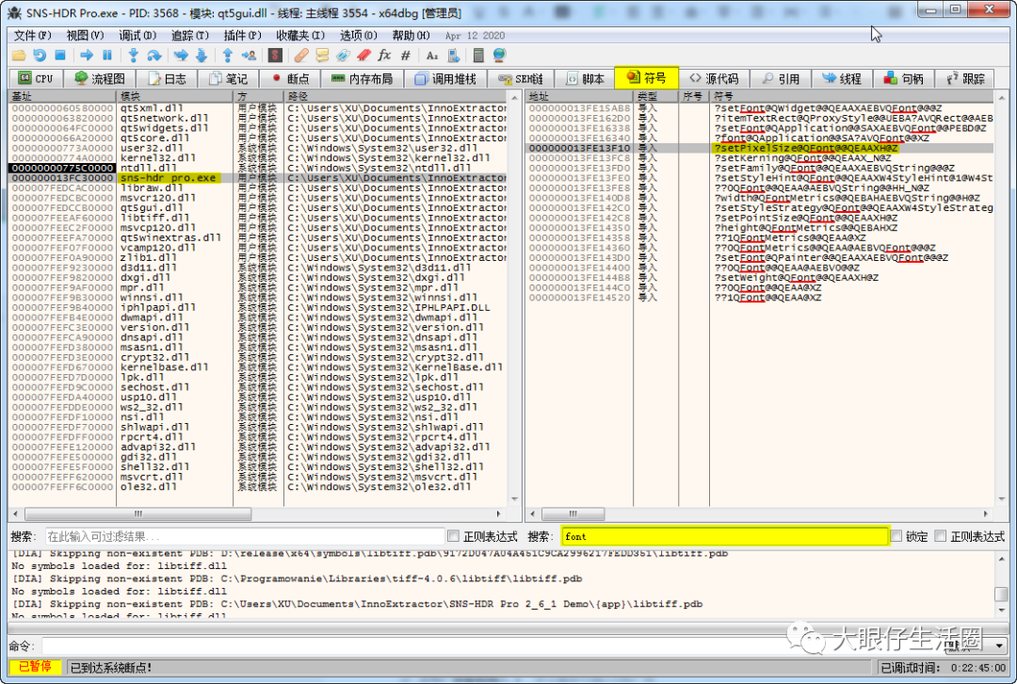The width and height of the screenshot is (1017, 684).
Task: Click the Variables hash icon
Action: click(406, 56)
